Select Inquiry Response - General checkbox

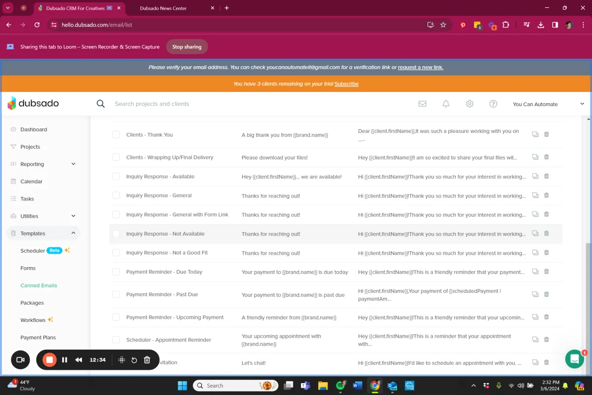[116, 195]
